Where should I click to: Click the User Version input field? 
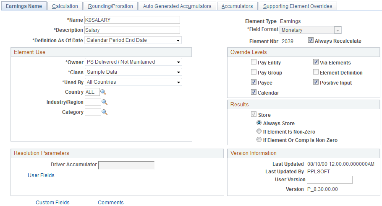pos(330,180)
